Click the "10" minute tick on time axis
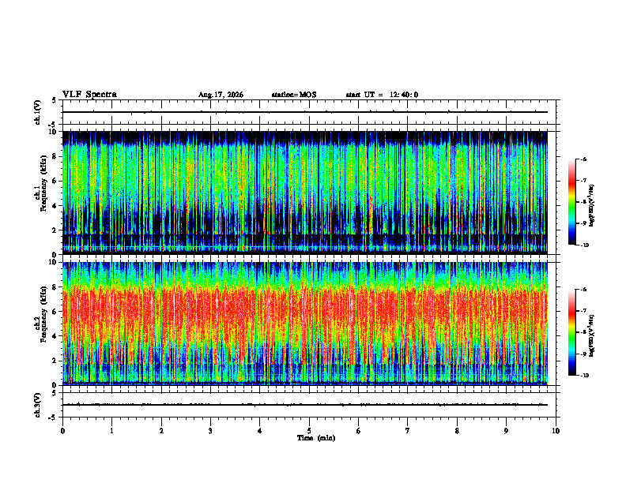The width and height of the screenshot is (626, 483). click(556, 431)
